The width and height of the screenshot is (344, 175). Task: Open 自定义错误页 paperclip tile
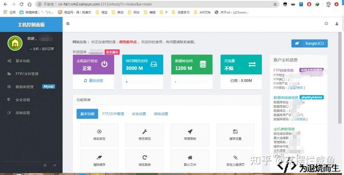coord(235,161)
